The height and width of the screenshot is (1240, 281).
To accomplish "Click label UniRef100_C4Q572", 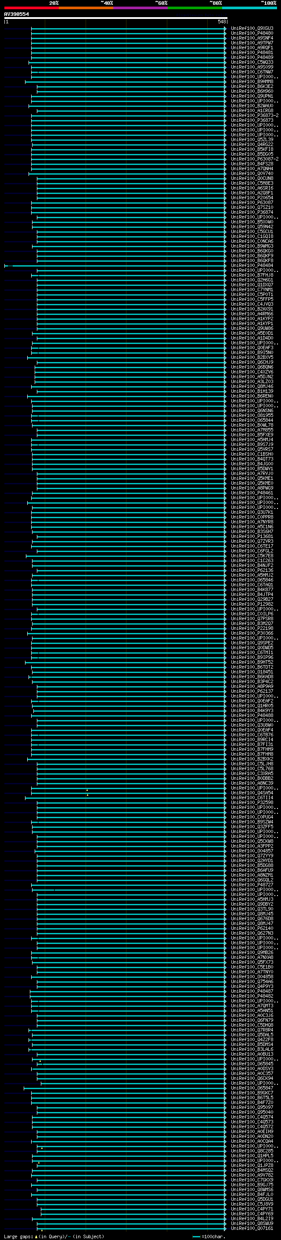I will pyautogui.click(x=252, y=1127).
